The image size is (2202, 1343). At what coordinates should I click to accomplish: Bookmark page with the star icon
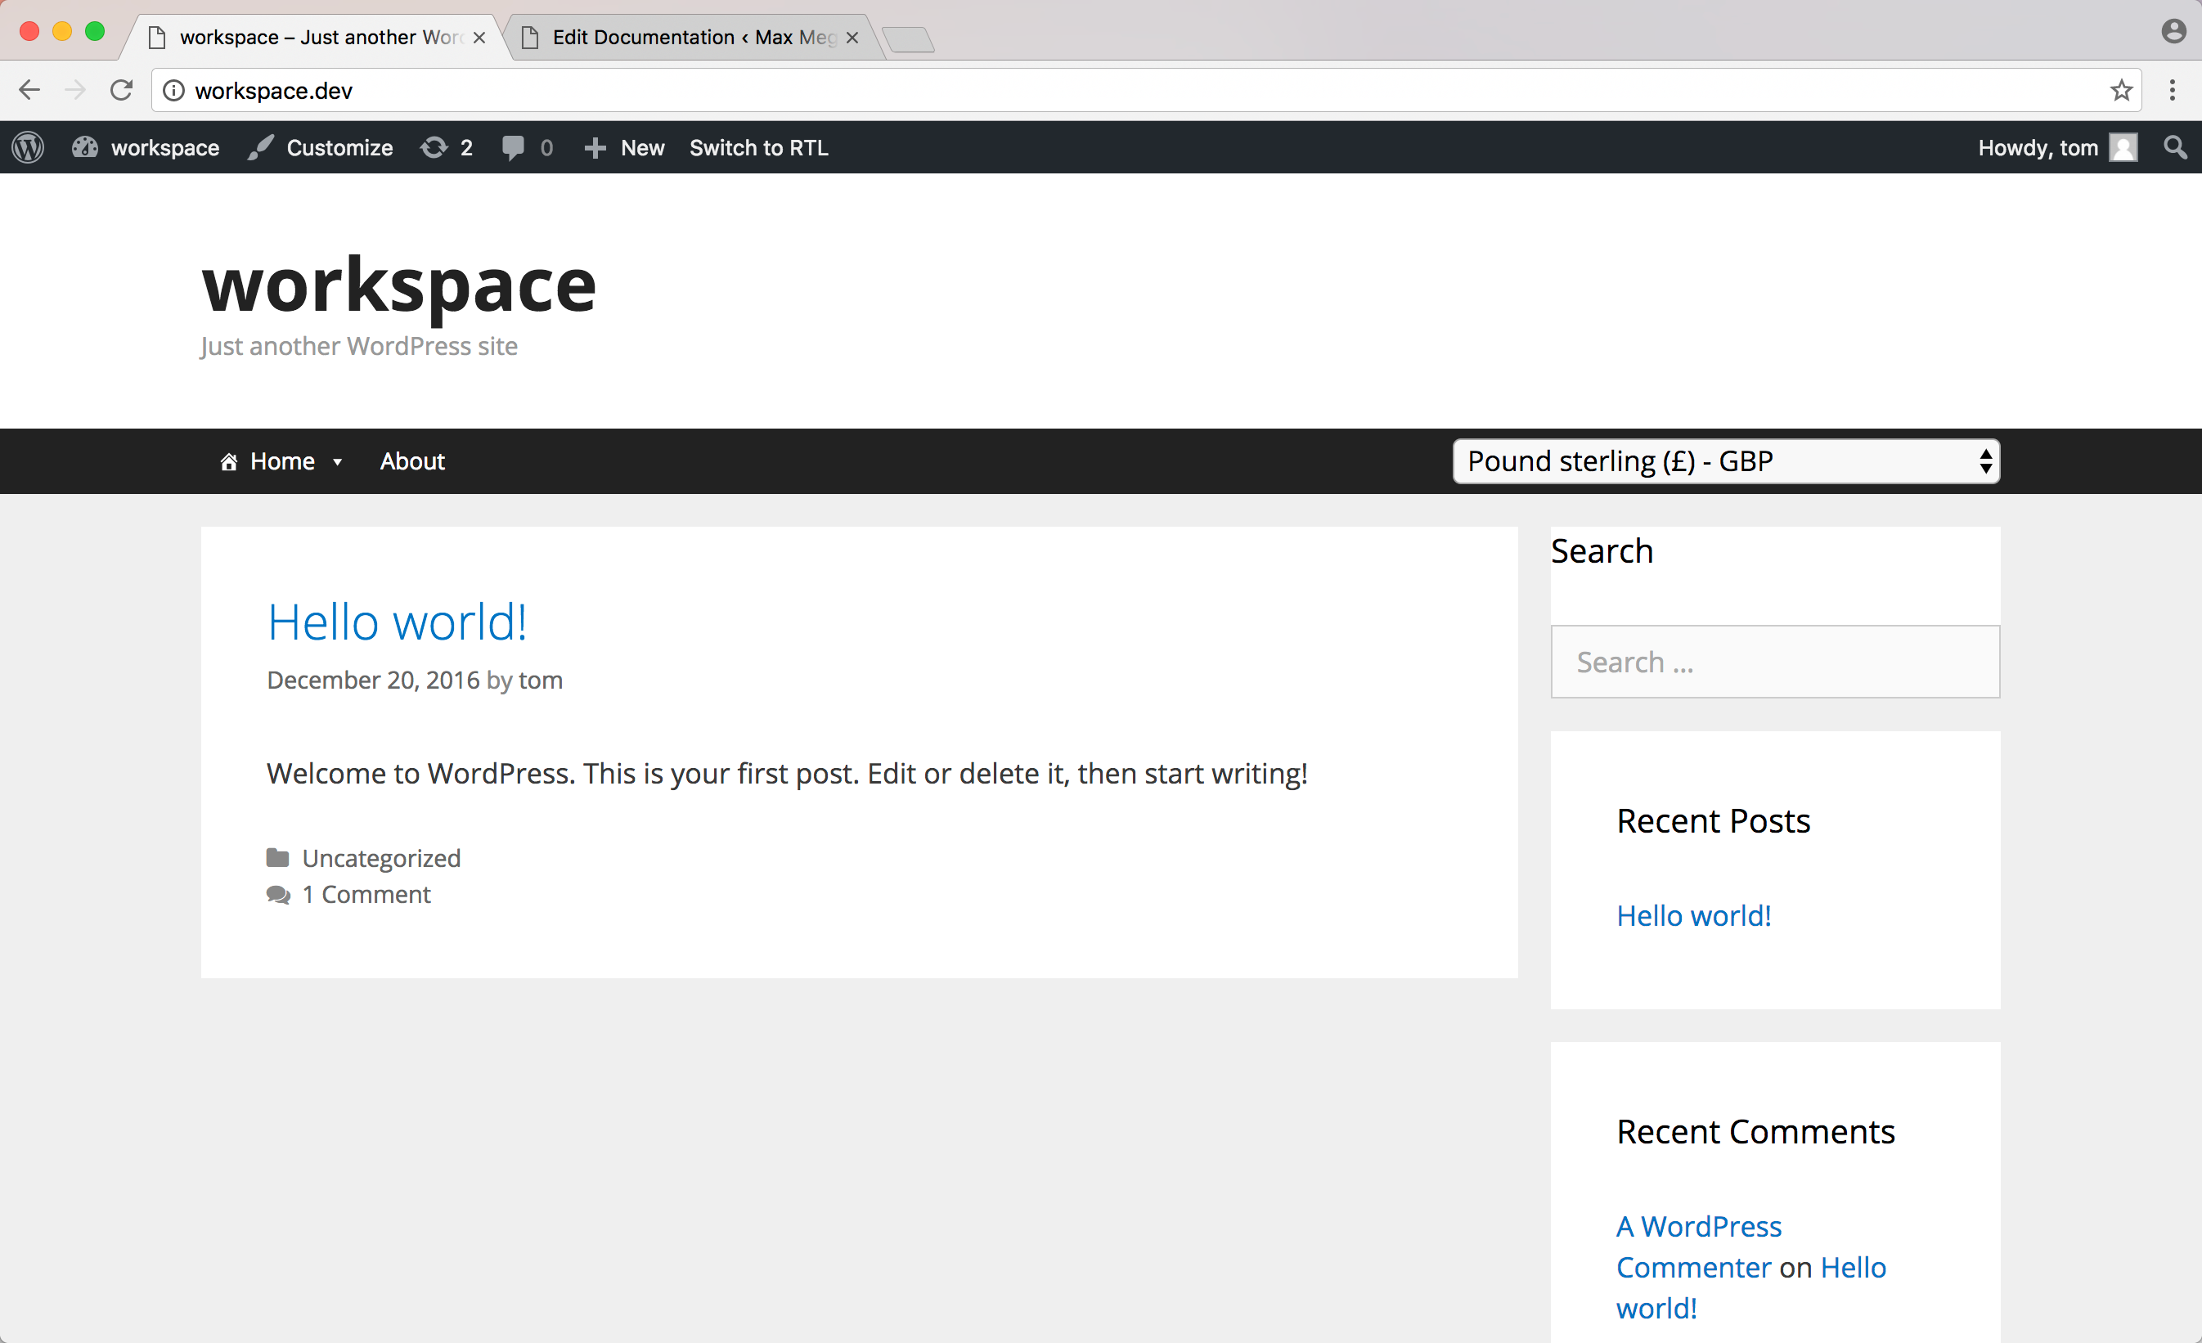pyautogui.click(x=2121, y=90)
